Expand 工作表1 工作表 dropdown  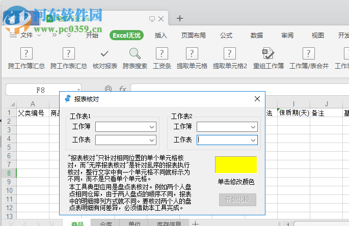[152, 140]
